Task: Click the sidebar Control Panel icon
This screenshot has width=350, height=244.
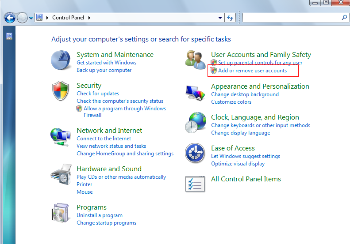Action: 9,36
